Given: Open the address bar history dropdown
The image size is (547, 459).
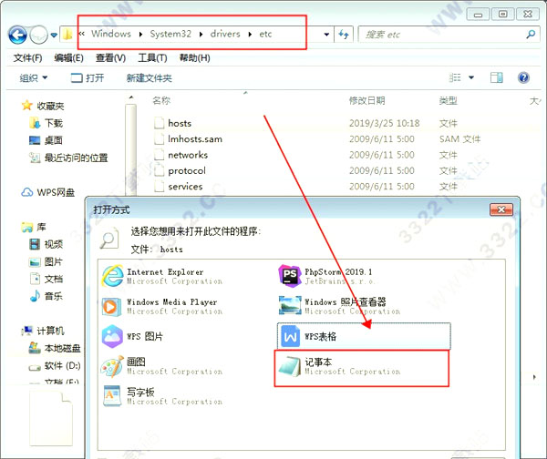Looking at the screenshot, I should coord(326,35).
